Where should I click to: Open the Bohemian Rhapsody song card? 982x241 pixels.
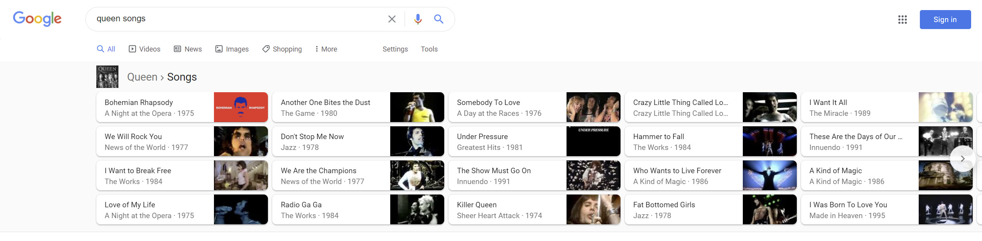pyautogui.click(x=182, y=107)
